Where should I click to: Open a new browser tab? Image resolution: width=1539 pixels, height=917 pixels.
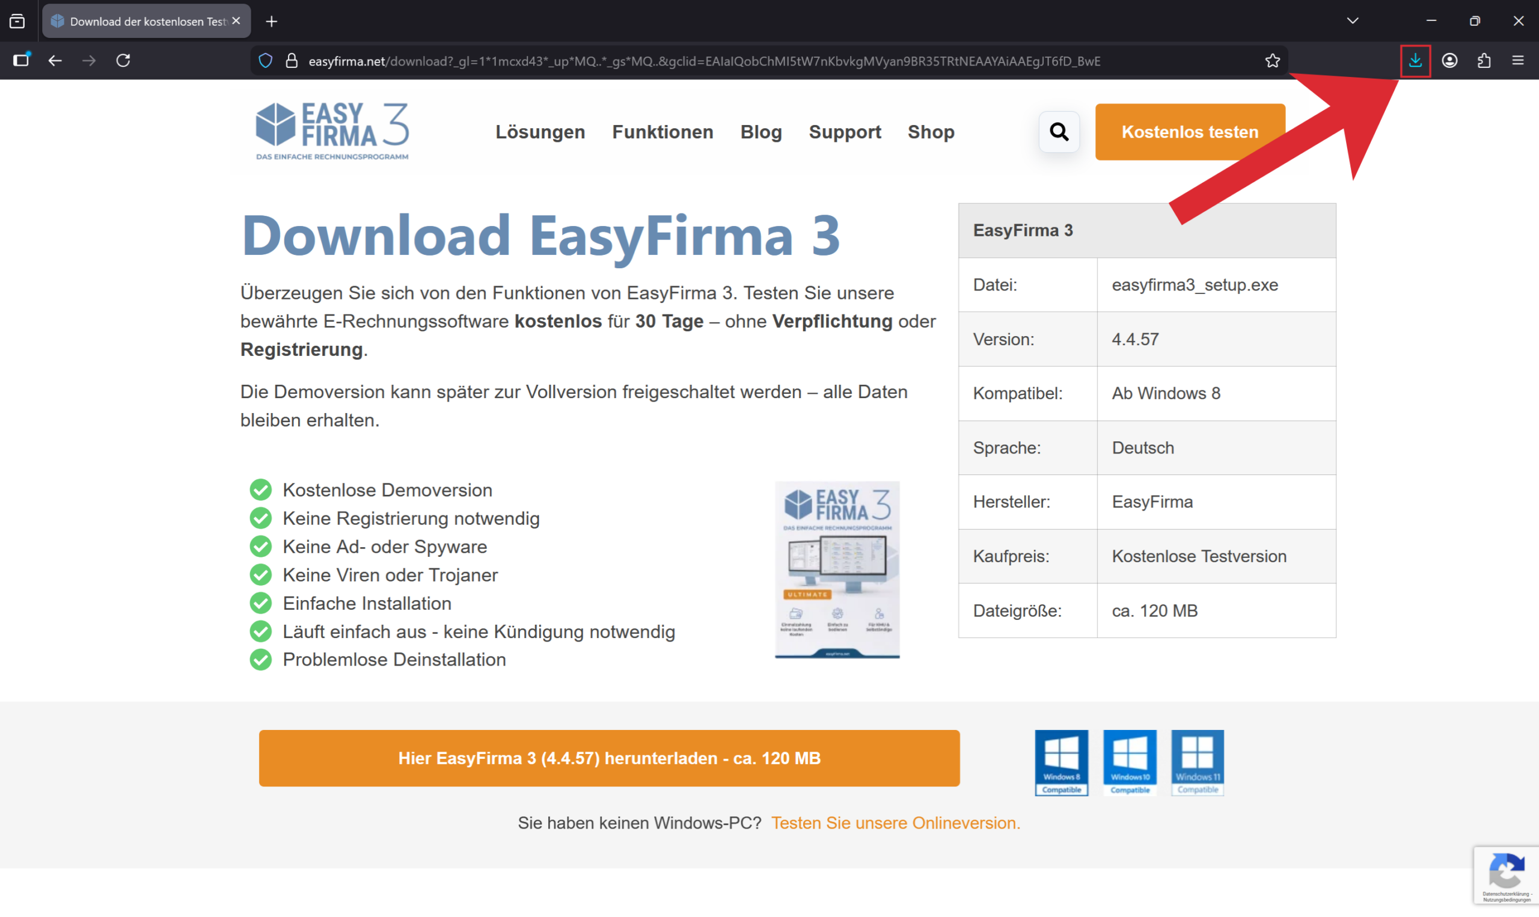[272, 22]
